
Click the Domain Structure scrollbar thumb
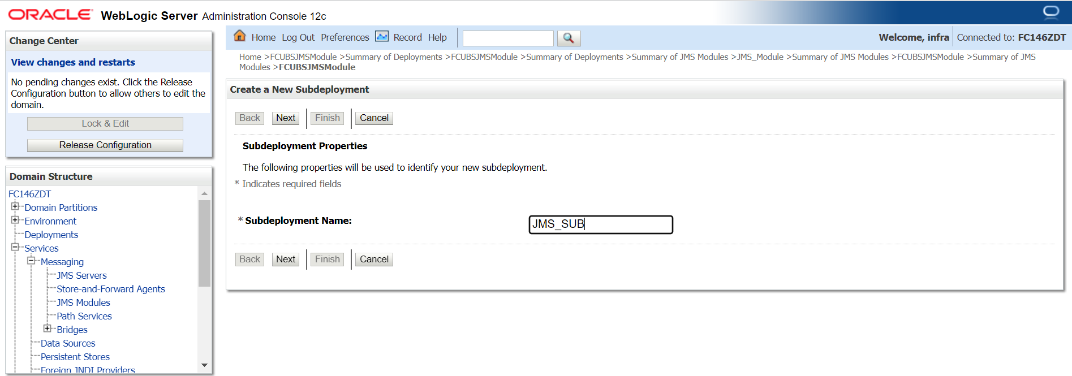[204, 243]
